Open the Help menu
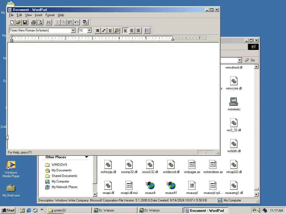286x214 pixels. [61, 15]
